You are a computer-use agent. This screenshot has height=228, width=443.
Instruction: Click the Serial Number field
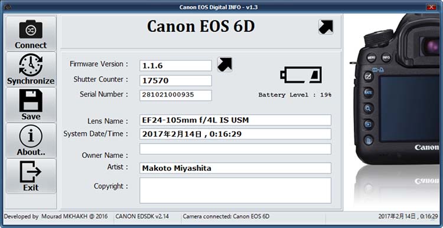click(x=175, y=95)
